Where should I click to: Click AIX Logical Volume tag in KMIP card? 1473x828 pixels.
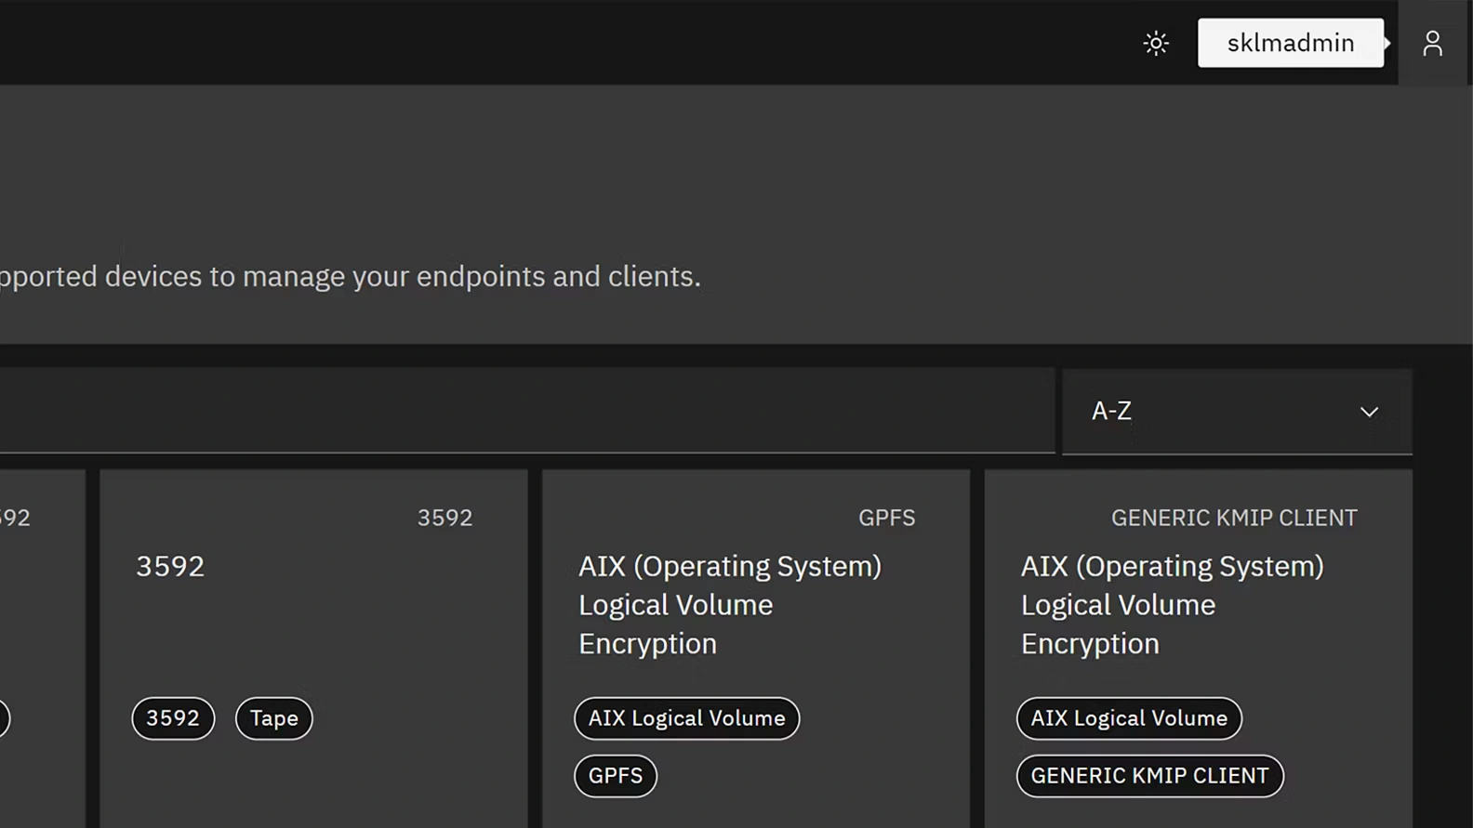point(1129,718)
